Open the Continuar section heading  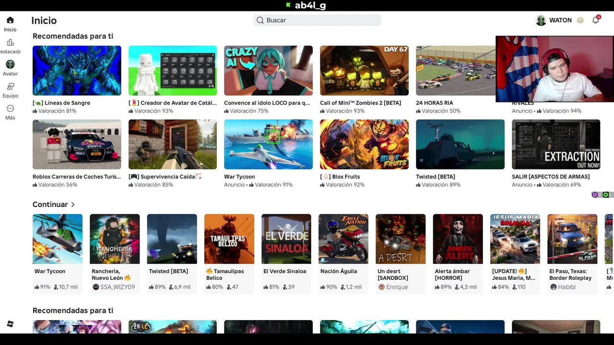[50, 205]
